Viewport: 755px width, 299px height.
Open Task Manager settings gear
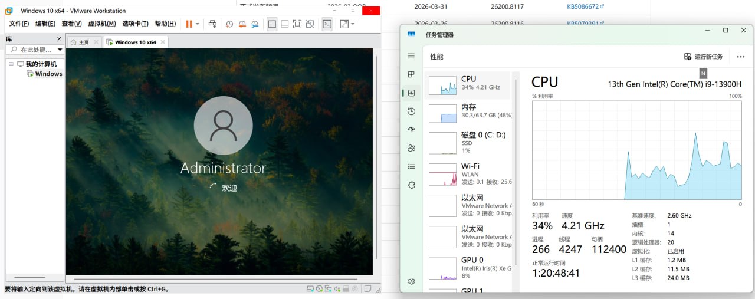[411, 281]
